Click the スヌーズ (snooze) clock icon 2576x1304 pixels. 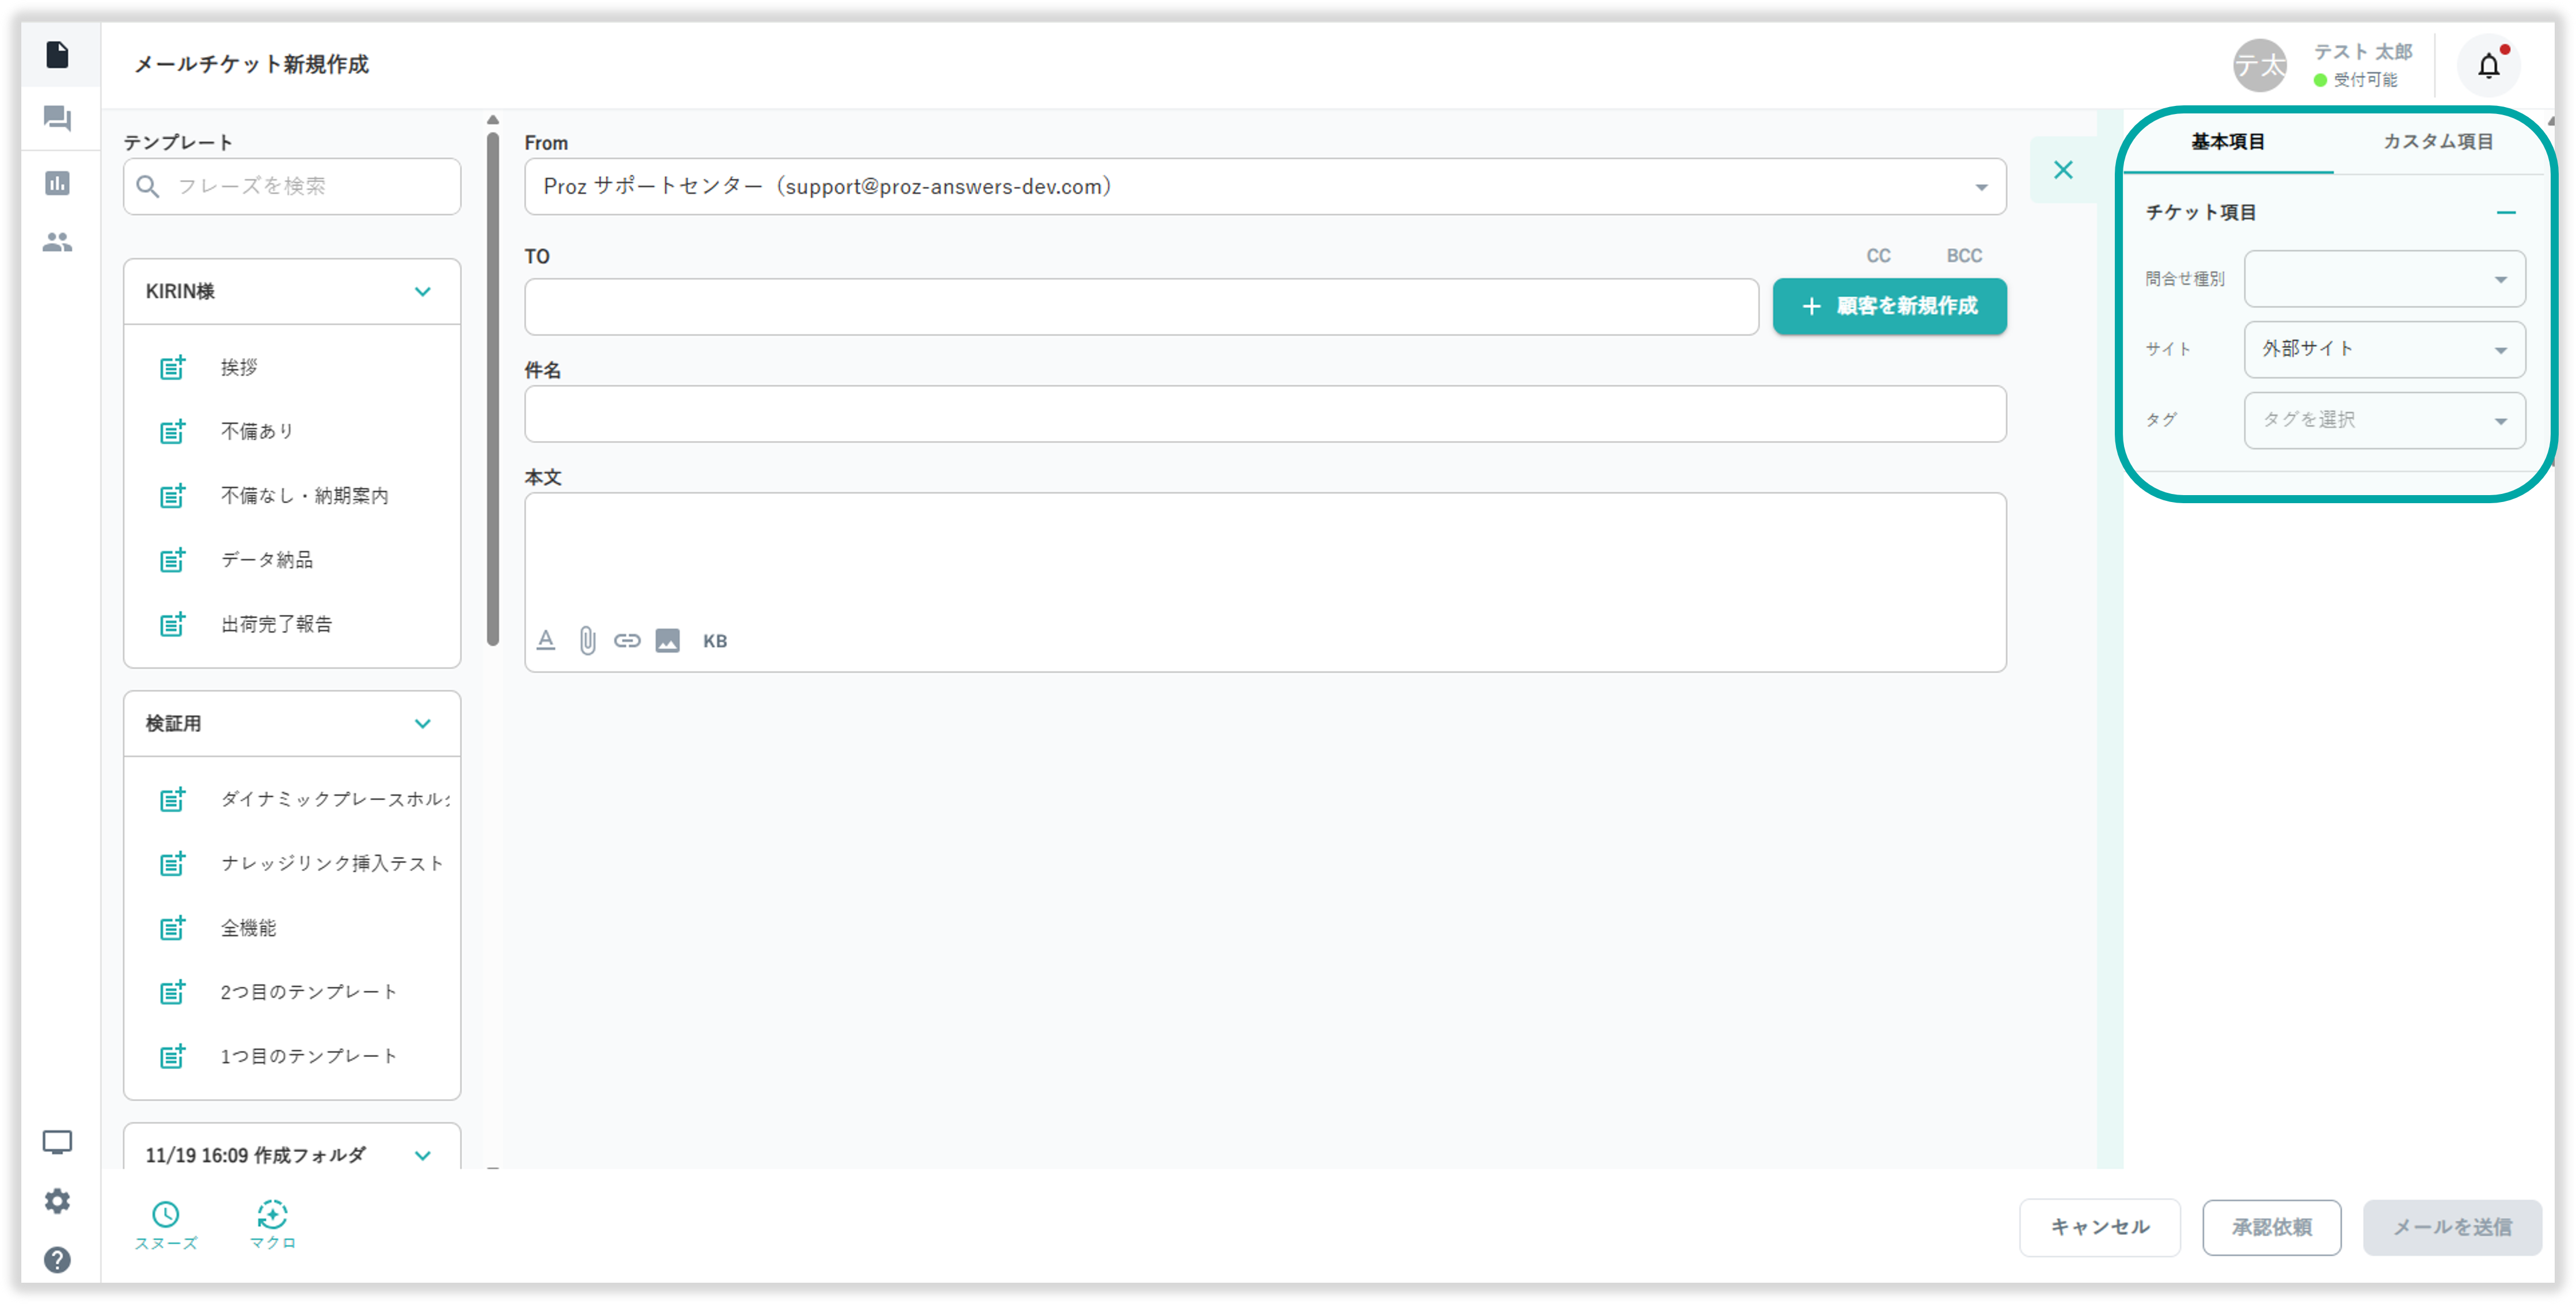tap(166, 1215)
